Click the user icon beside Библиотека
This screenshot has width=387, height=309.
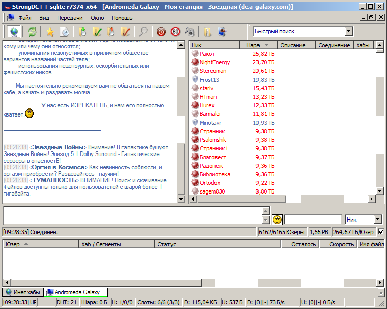pos(195,174)
